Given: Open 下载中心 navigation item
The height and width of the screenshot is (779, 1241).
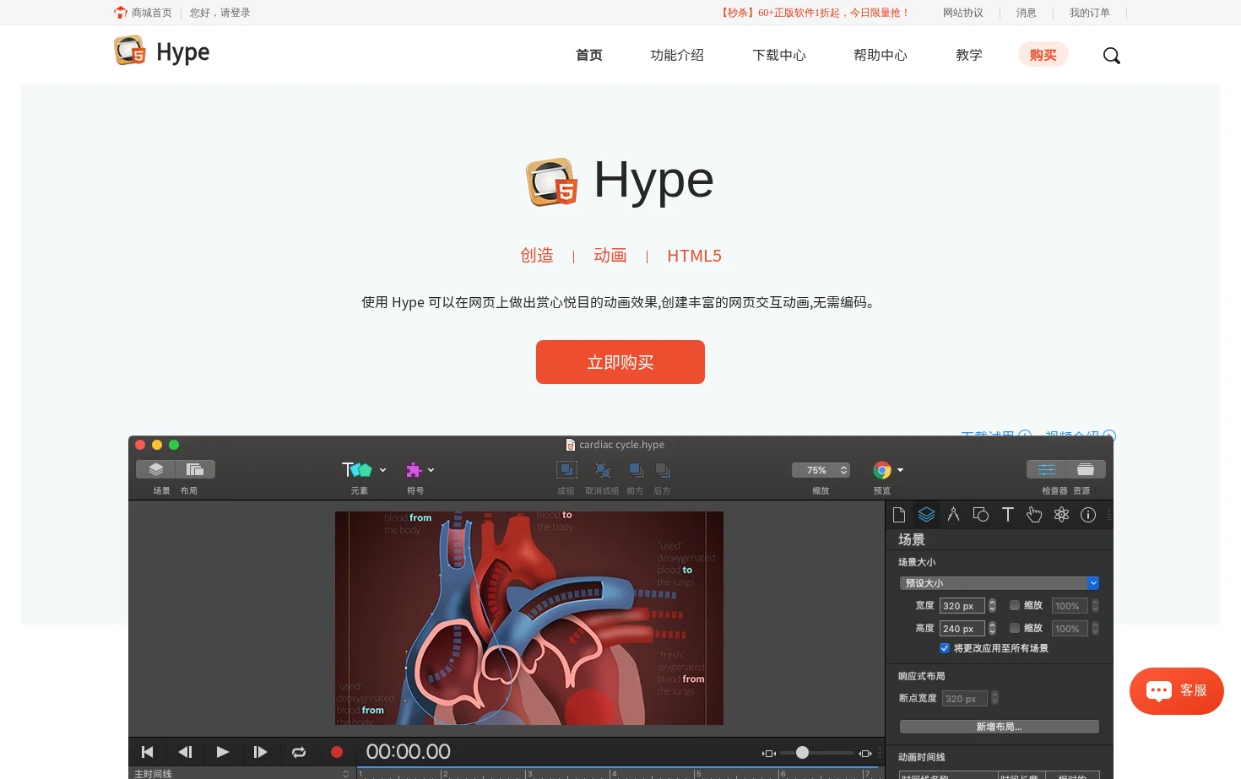Looking at the screenshot, I should tap(779, 55).
